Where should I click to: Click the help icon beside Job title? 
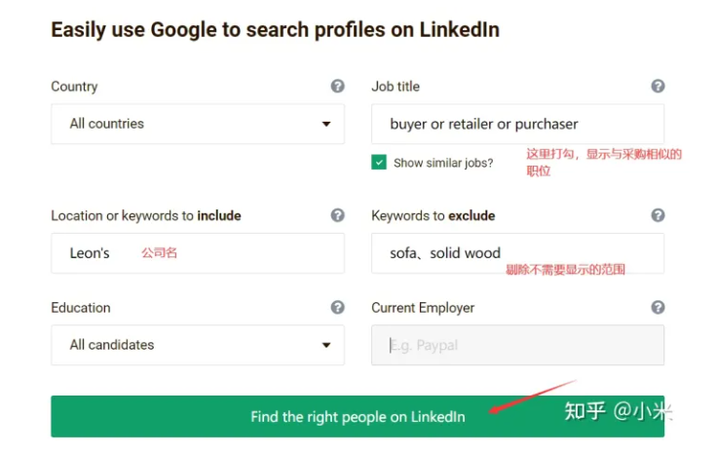[658, 86]
